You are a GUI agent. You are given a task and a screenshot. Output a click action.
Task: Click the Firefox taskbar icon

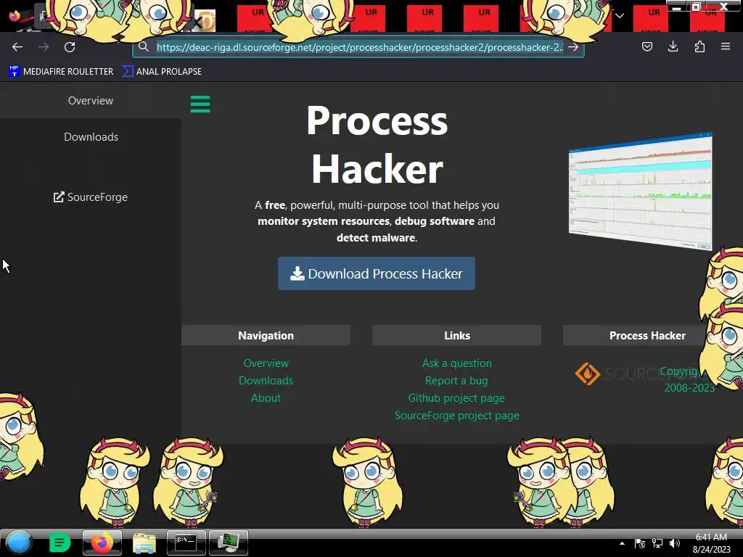tap(102, 542)
